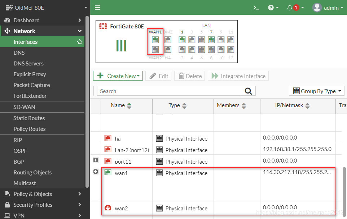Expand the VPN menu
Image resolution: width=347 pixels, height=219 pixels.
pyautogui.click(x=42, y=215)
